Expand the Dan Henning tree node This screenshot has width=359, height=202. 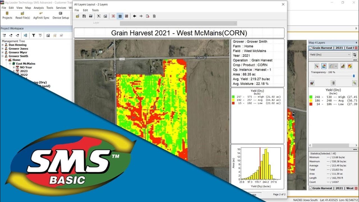tap(3, 45)
